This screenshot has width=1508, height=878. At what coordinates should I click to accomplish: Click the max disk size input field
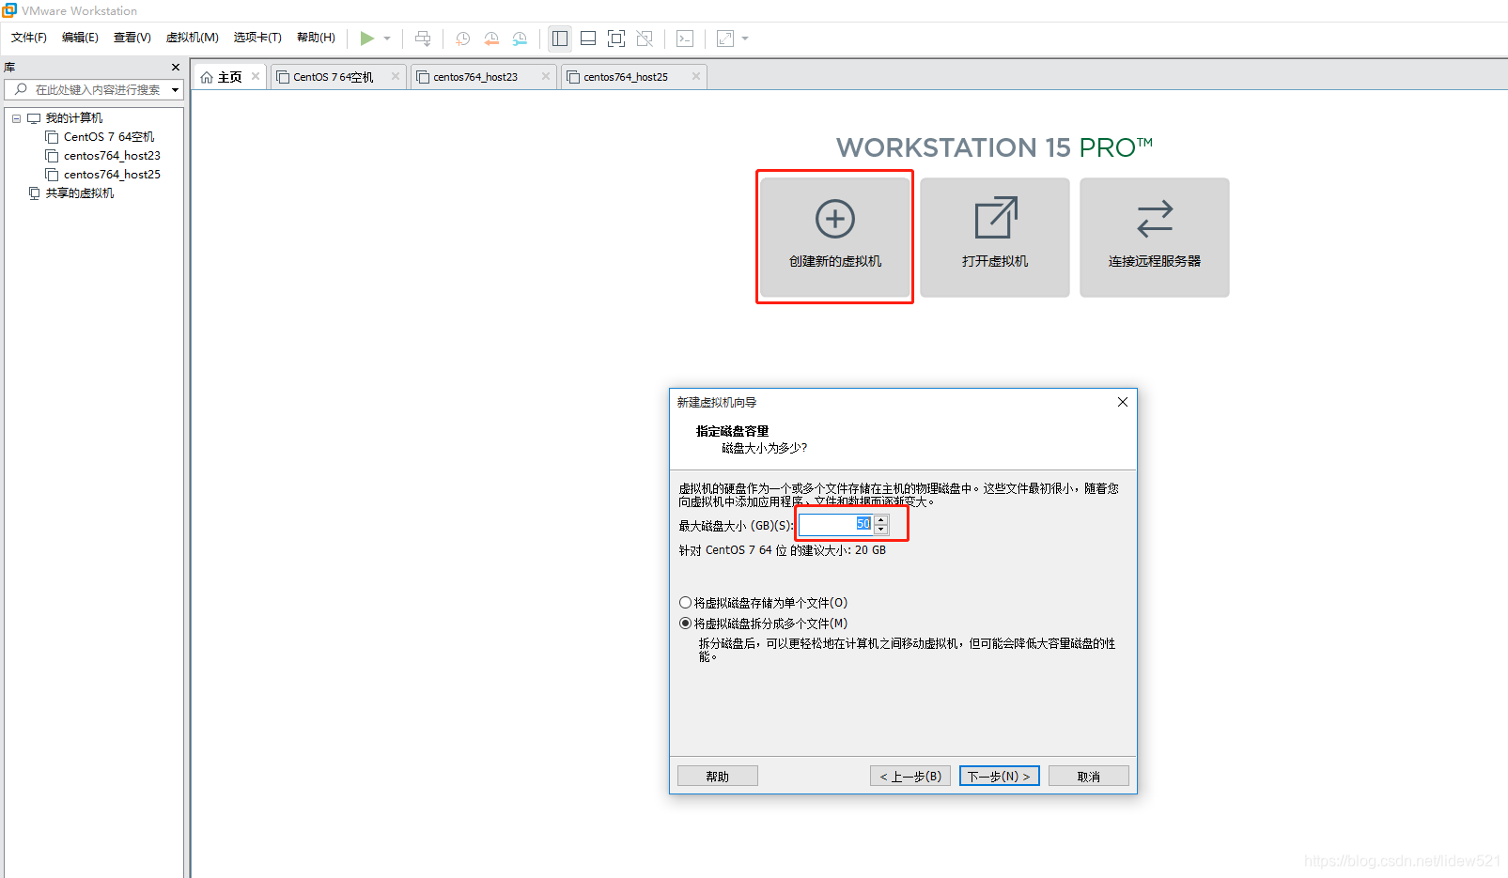click(x=835, y=524)
